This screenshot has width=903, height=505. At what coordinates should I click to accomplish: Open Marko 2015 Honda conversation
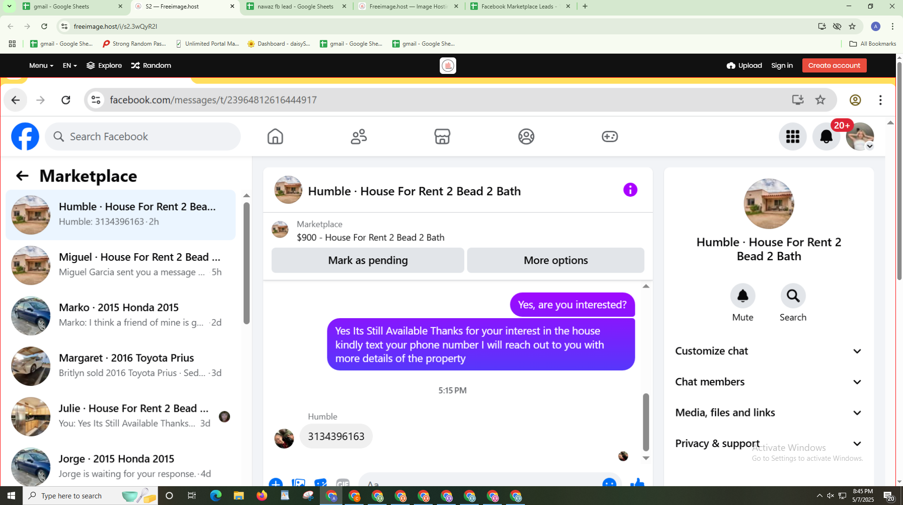point(121,315)
